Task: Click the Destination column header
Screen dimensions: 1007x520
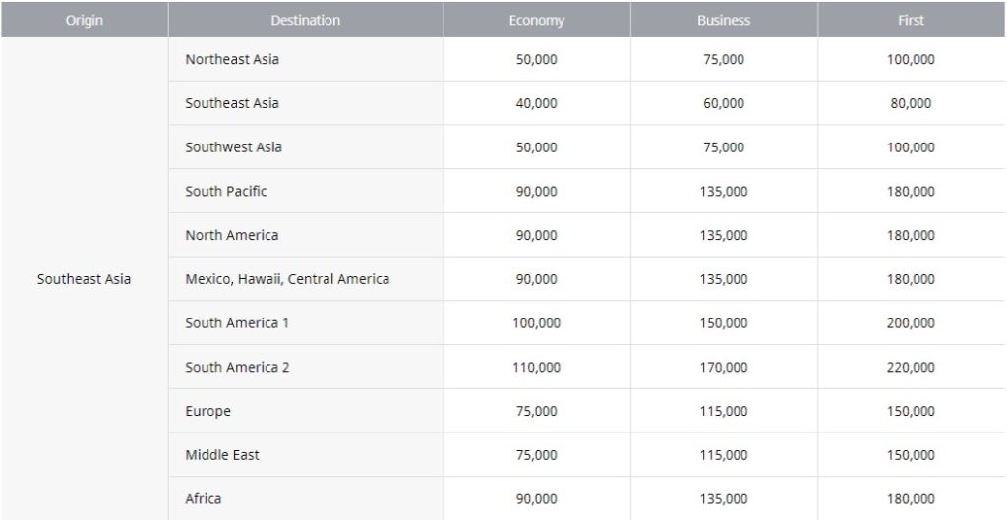Action: 306,20
